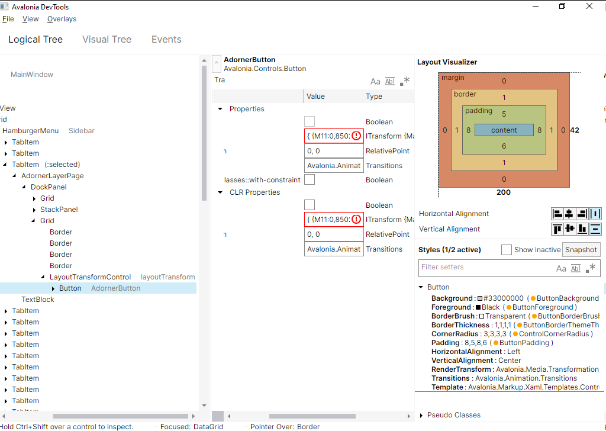This screenshot has height=431, width=606.
Task: Collapse the Button style setters group
Action: (421, 287)
